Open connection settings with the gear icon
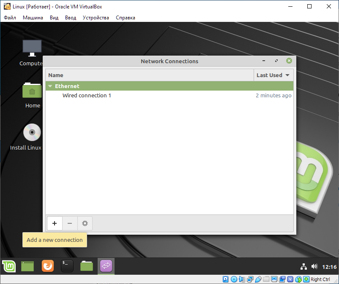339x284 pixels. (85, 223)
